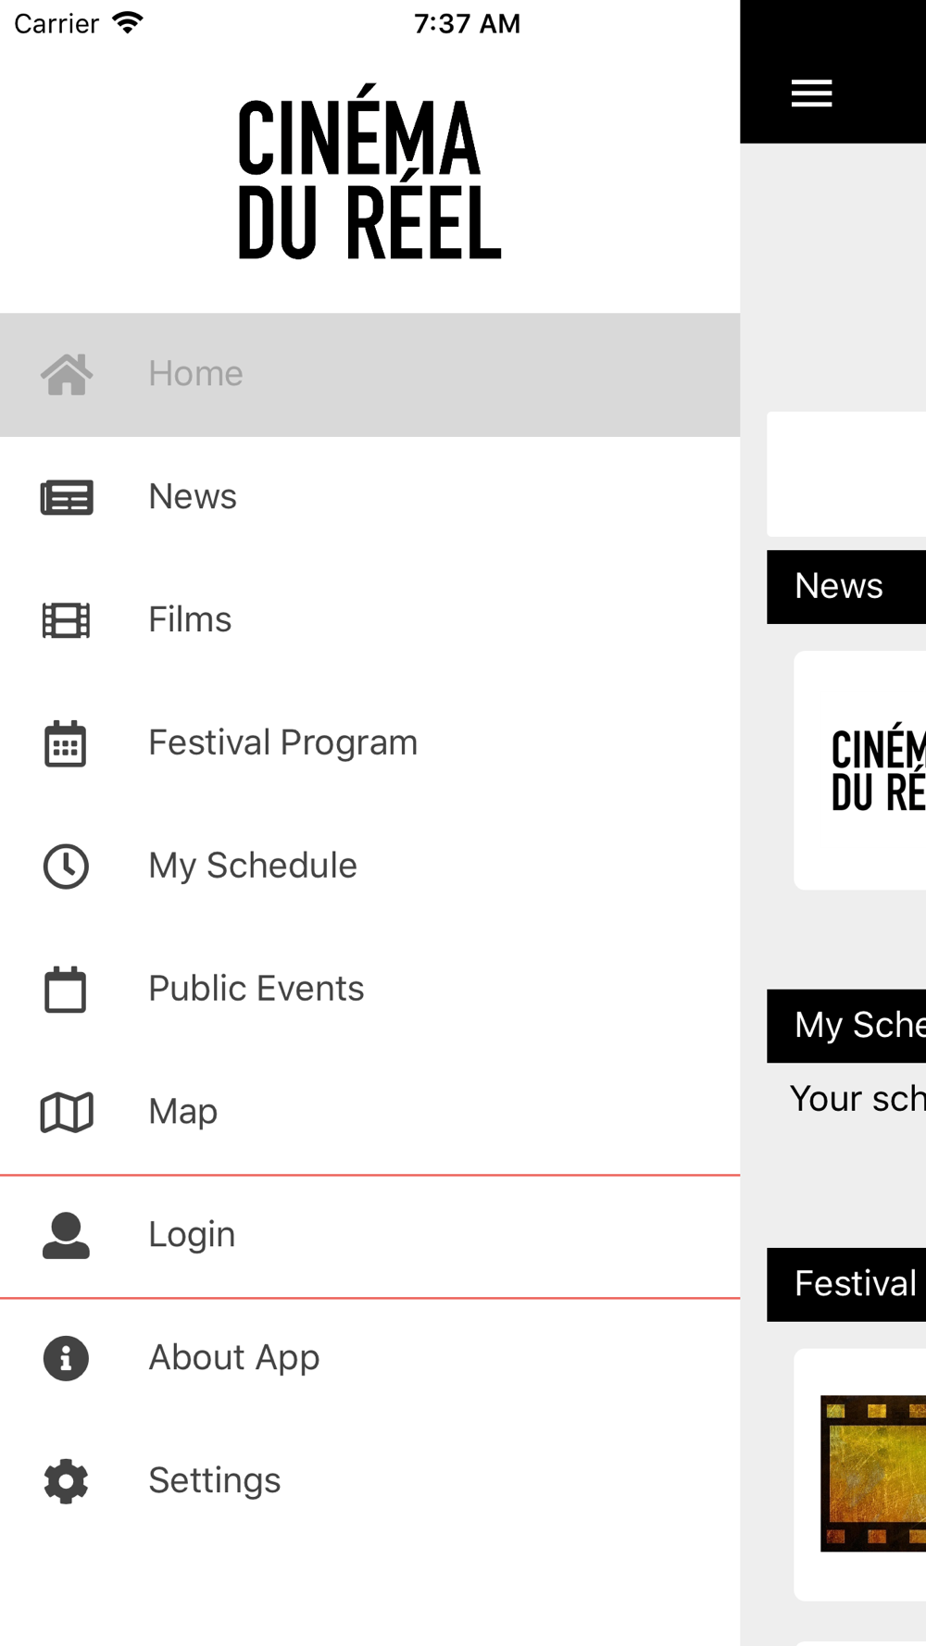Open the Map menu item

369,1112
